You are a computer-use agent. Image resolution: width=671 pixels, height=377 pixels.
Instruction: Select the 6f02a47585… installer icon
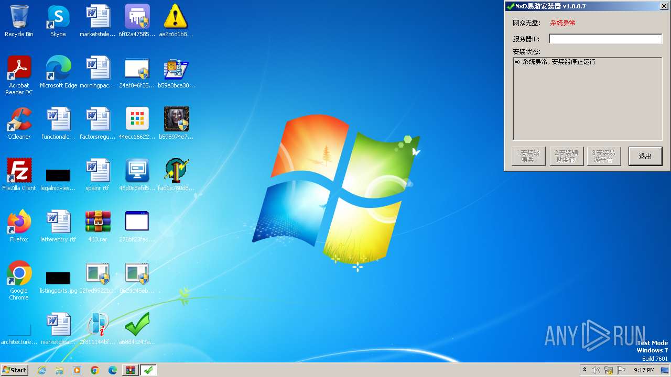point(137,21)
